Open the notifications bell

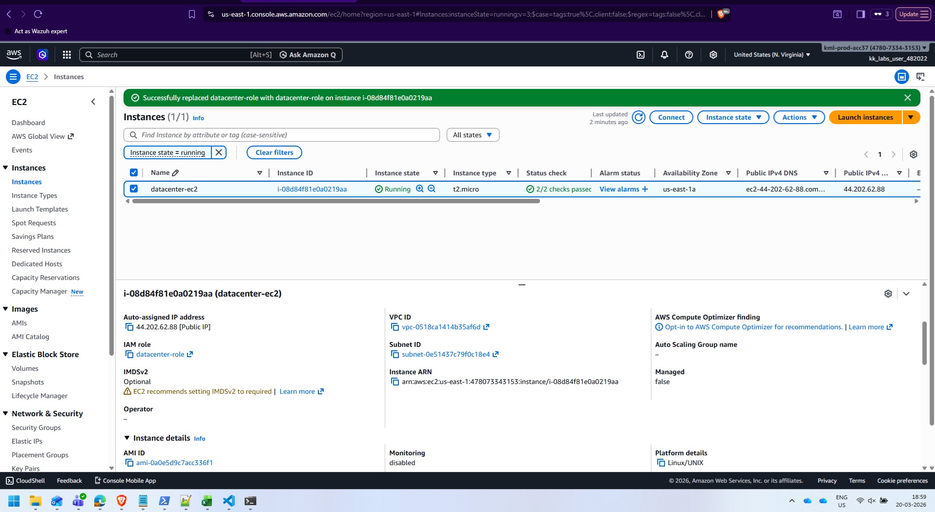[665, 55]
